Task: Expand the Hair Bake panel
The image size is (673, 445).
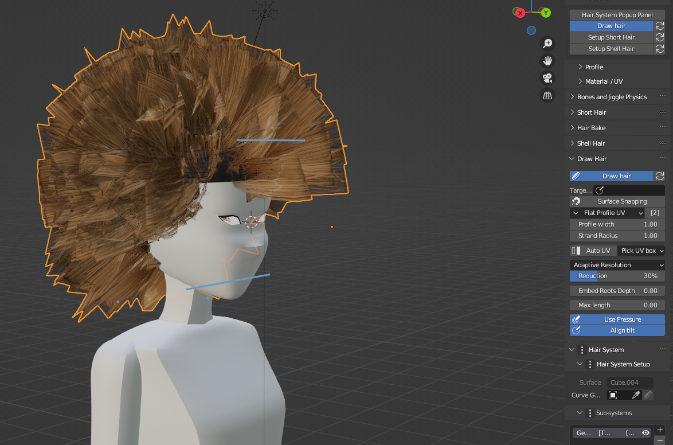Action: [x=572, y=127]
